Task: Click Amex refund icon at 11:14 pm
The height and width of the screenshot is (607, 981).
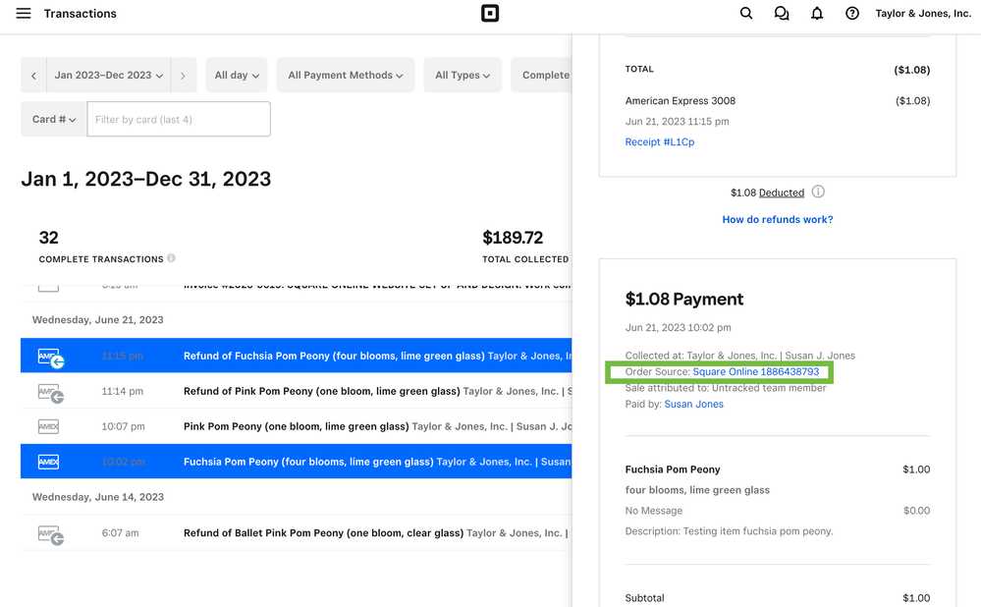Action: [x=50, y=393]
